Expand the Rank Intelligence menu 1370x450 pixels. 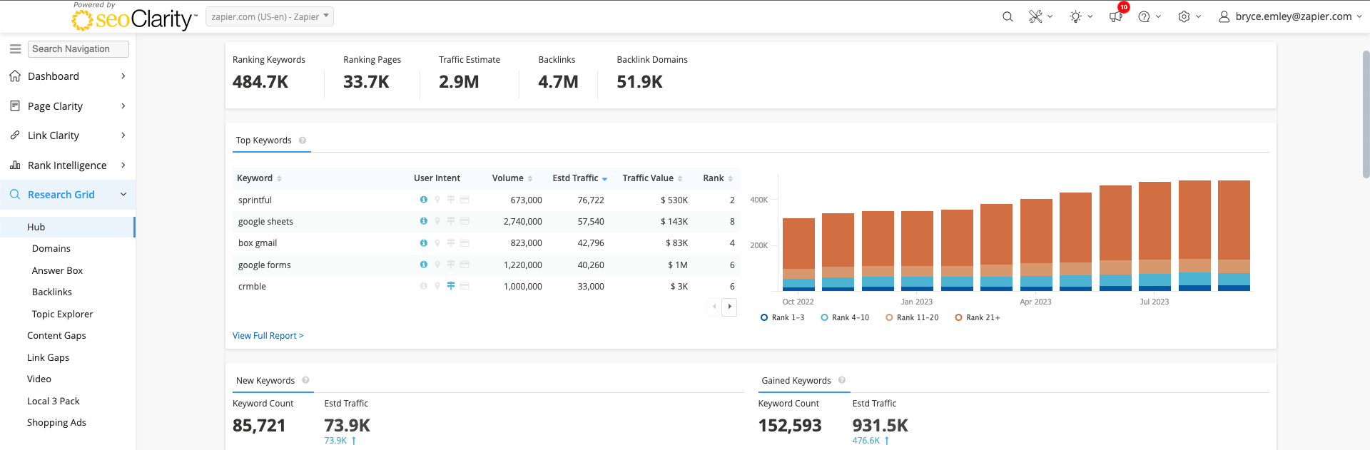coord(68,165)
